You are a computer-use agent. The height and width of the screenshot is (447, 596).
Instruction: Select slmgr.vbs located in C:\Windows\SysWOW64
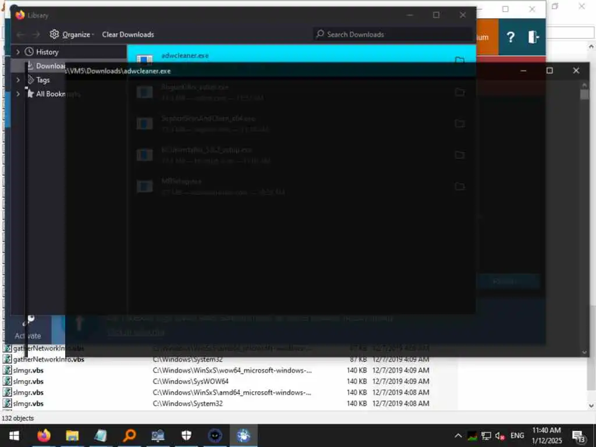click(28, 381)
